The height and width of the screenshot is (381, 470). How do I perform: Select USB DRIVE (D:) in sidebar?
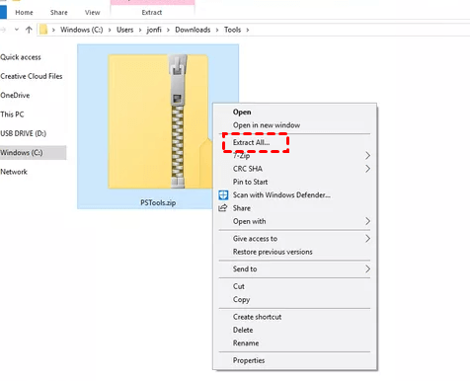[23, 133]
